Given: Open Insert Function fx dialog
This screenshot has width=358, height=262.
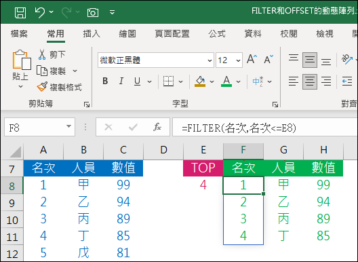Looking at the screenshot, I should [x=157, y=127].
